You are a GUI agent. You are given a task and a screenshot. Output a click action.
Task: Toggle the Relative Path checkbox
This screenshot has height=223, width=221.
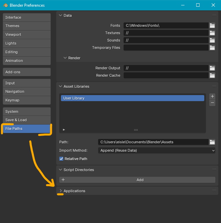[x=61, y=159]
